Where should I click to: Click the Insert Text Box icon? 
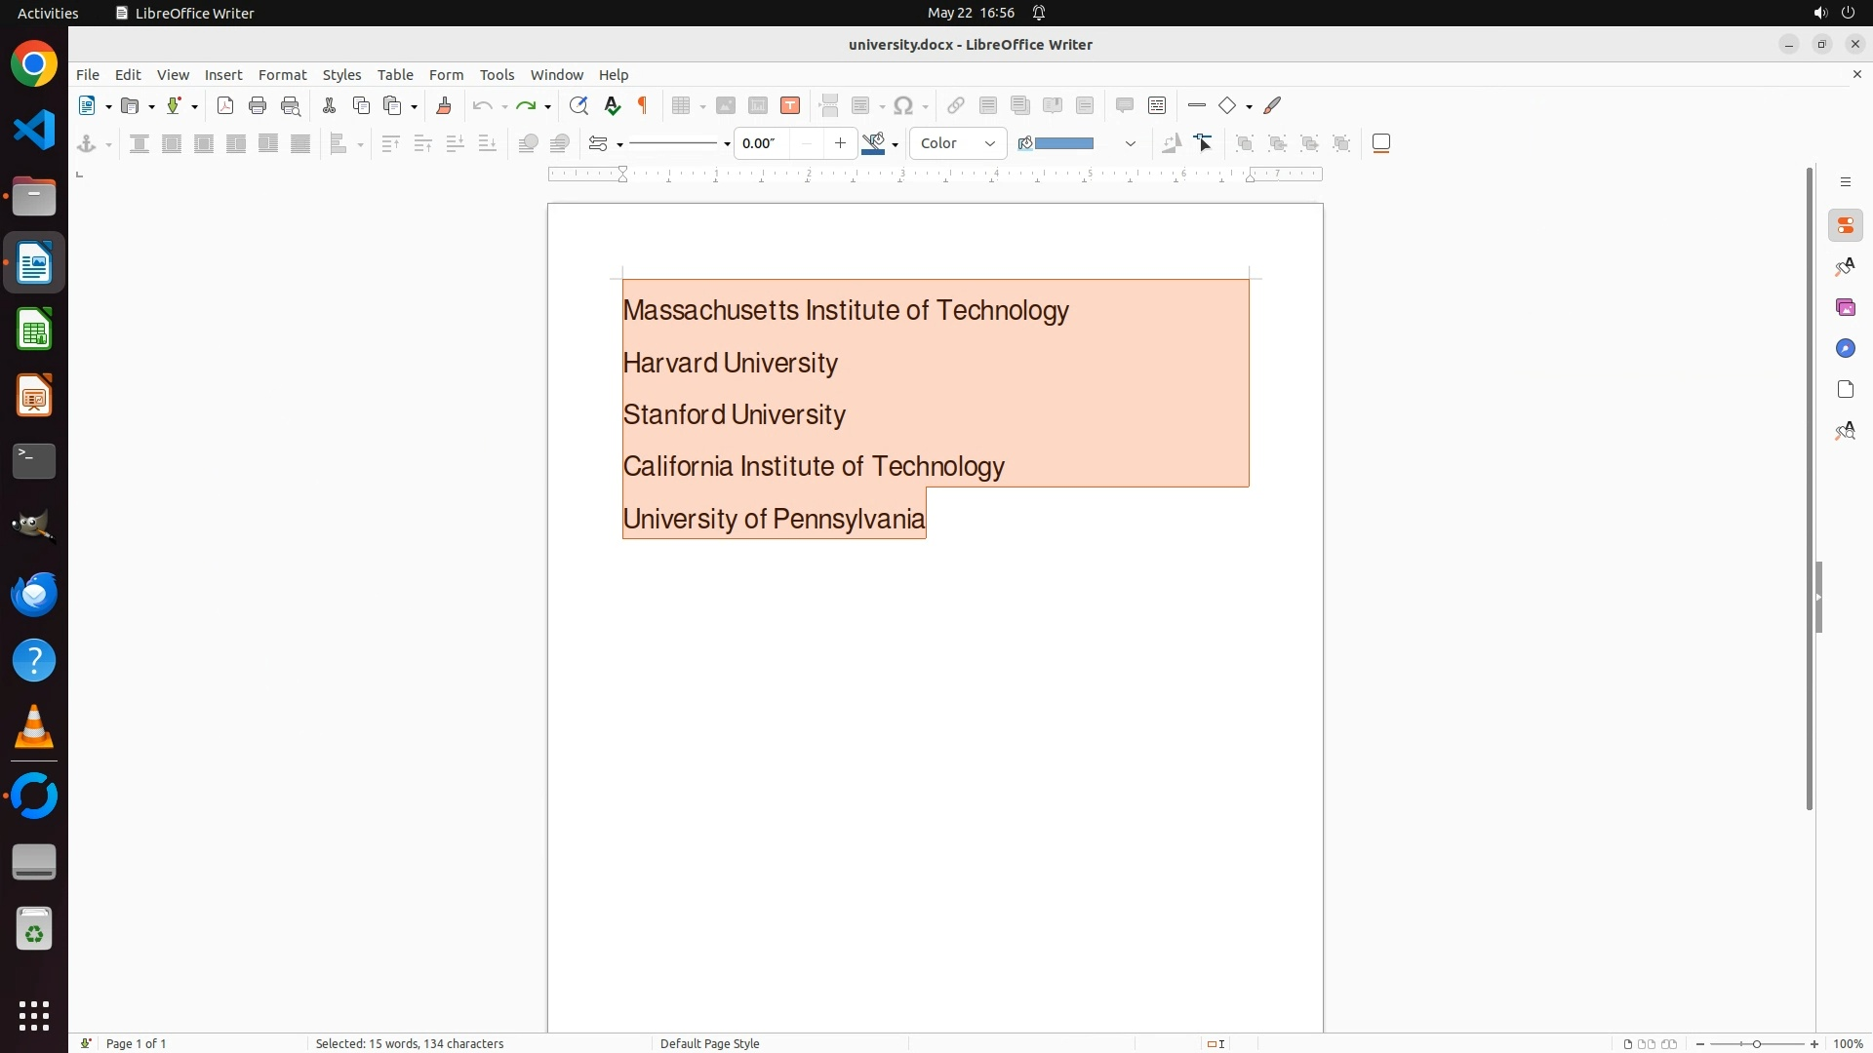click(x=790, y=106)
